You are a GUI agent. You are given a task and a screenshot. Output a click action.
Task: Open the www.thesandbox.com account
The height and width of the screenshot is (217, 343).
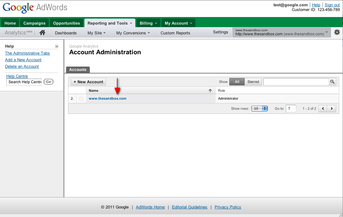click(x=107, y=98)
